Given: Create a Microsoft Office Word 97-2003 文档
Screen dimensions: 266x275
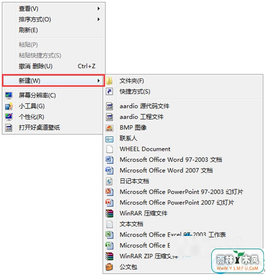Looking at the screenshot, I should [183, 160].
